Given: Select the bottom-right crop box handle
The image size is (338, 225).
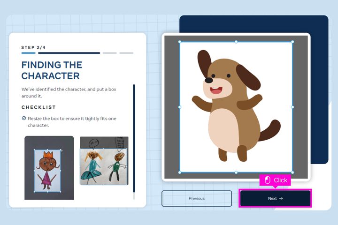Looking at the screenshot, I should tap(292, 172).
